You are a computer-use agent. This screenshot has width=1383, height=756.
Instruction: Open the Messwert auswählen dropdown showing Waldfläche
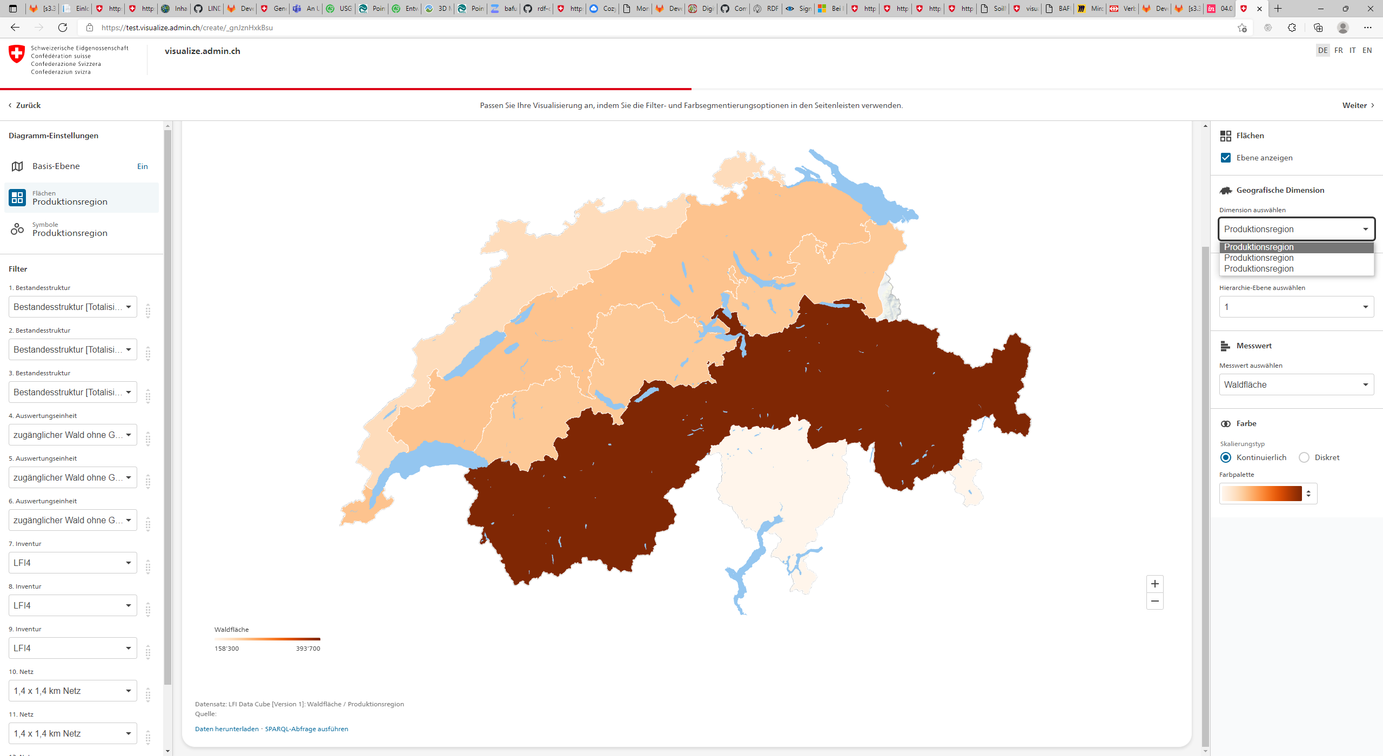pyautogui.click(x=1296, y=384)
